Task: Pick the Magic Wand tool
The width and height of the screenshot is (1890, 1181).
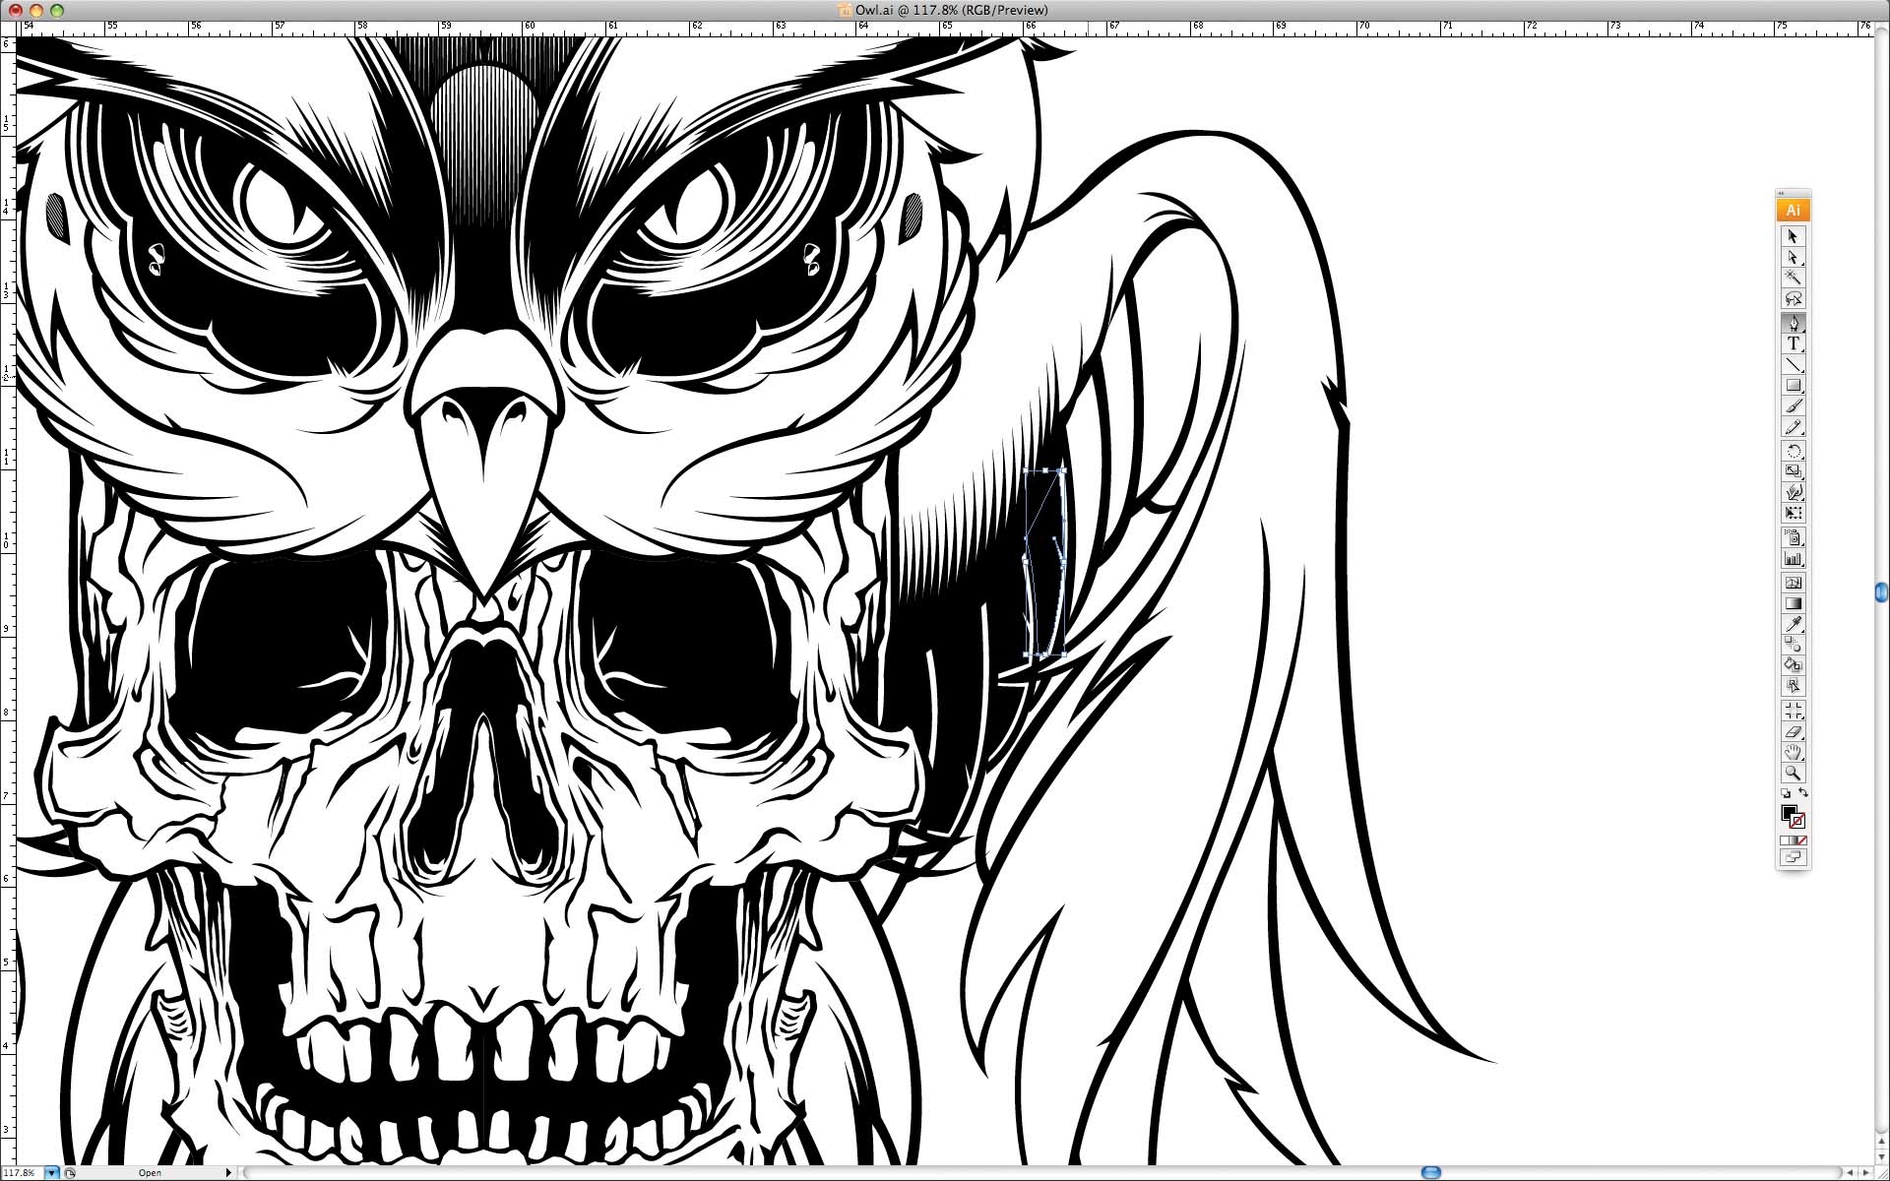Action: pos(1793,279)
